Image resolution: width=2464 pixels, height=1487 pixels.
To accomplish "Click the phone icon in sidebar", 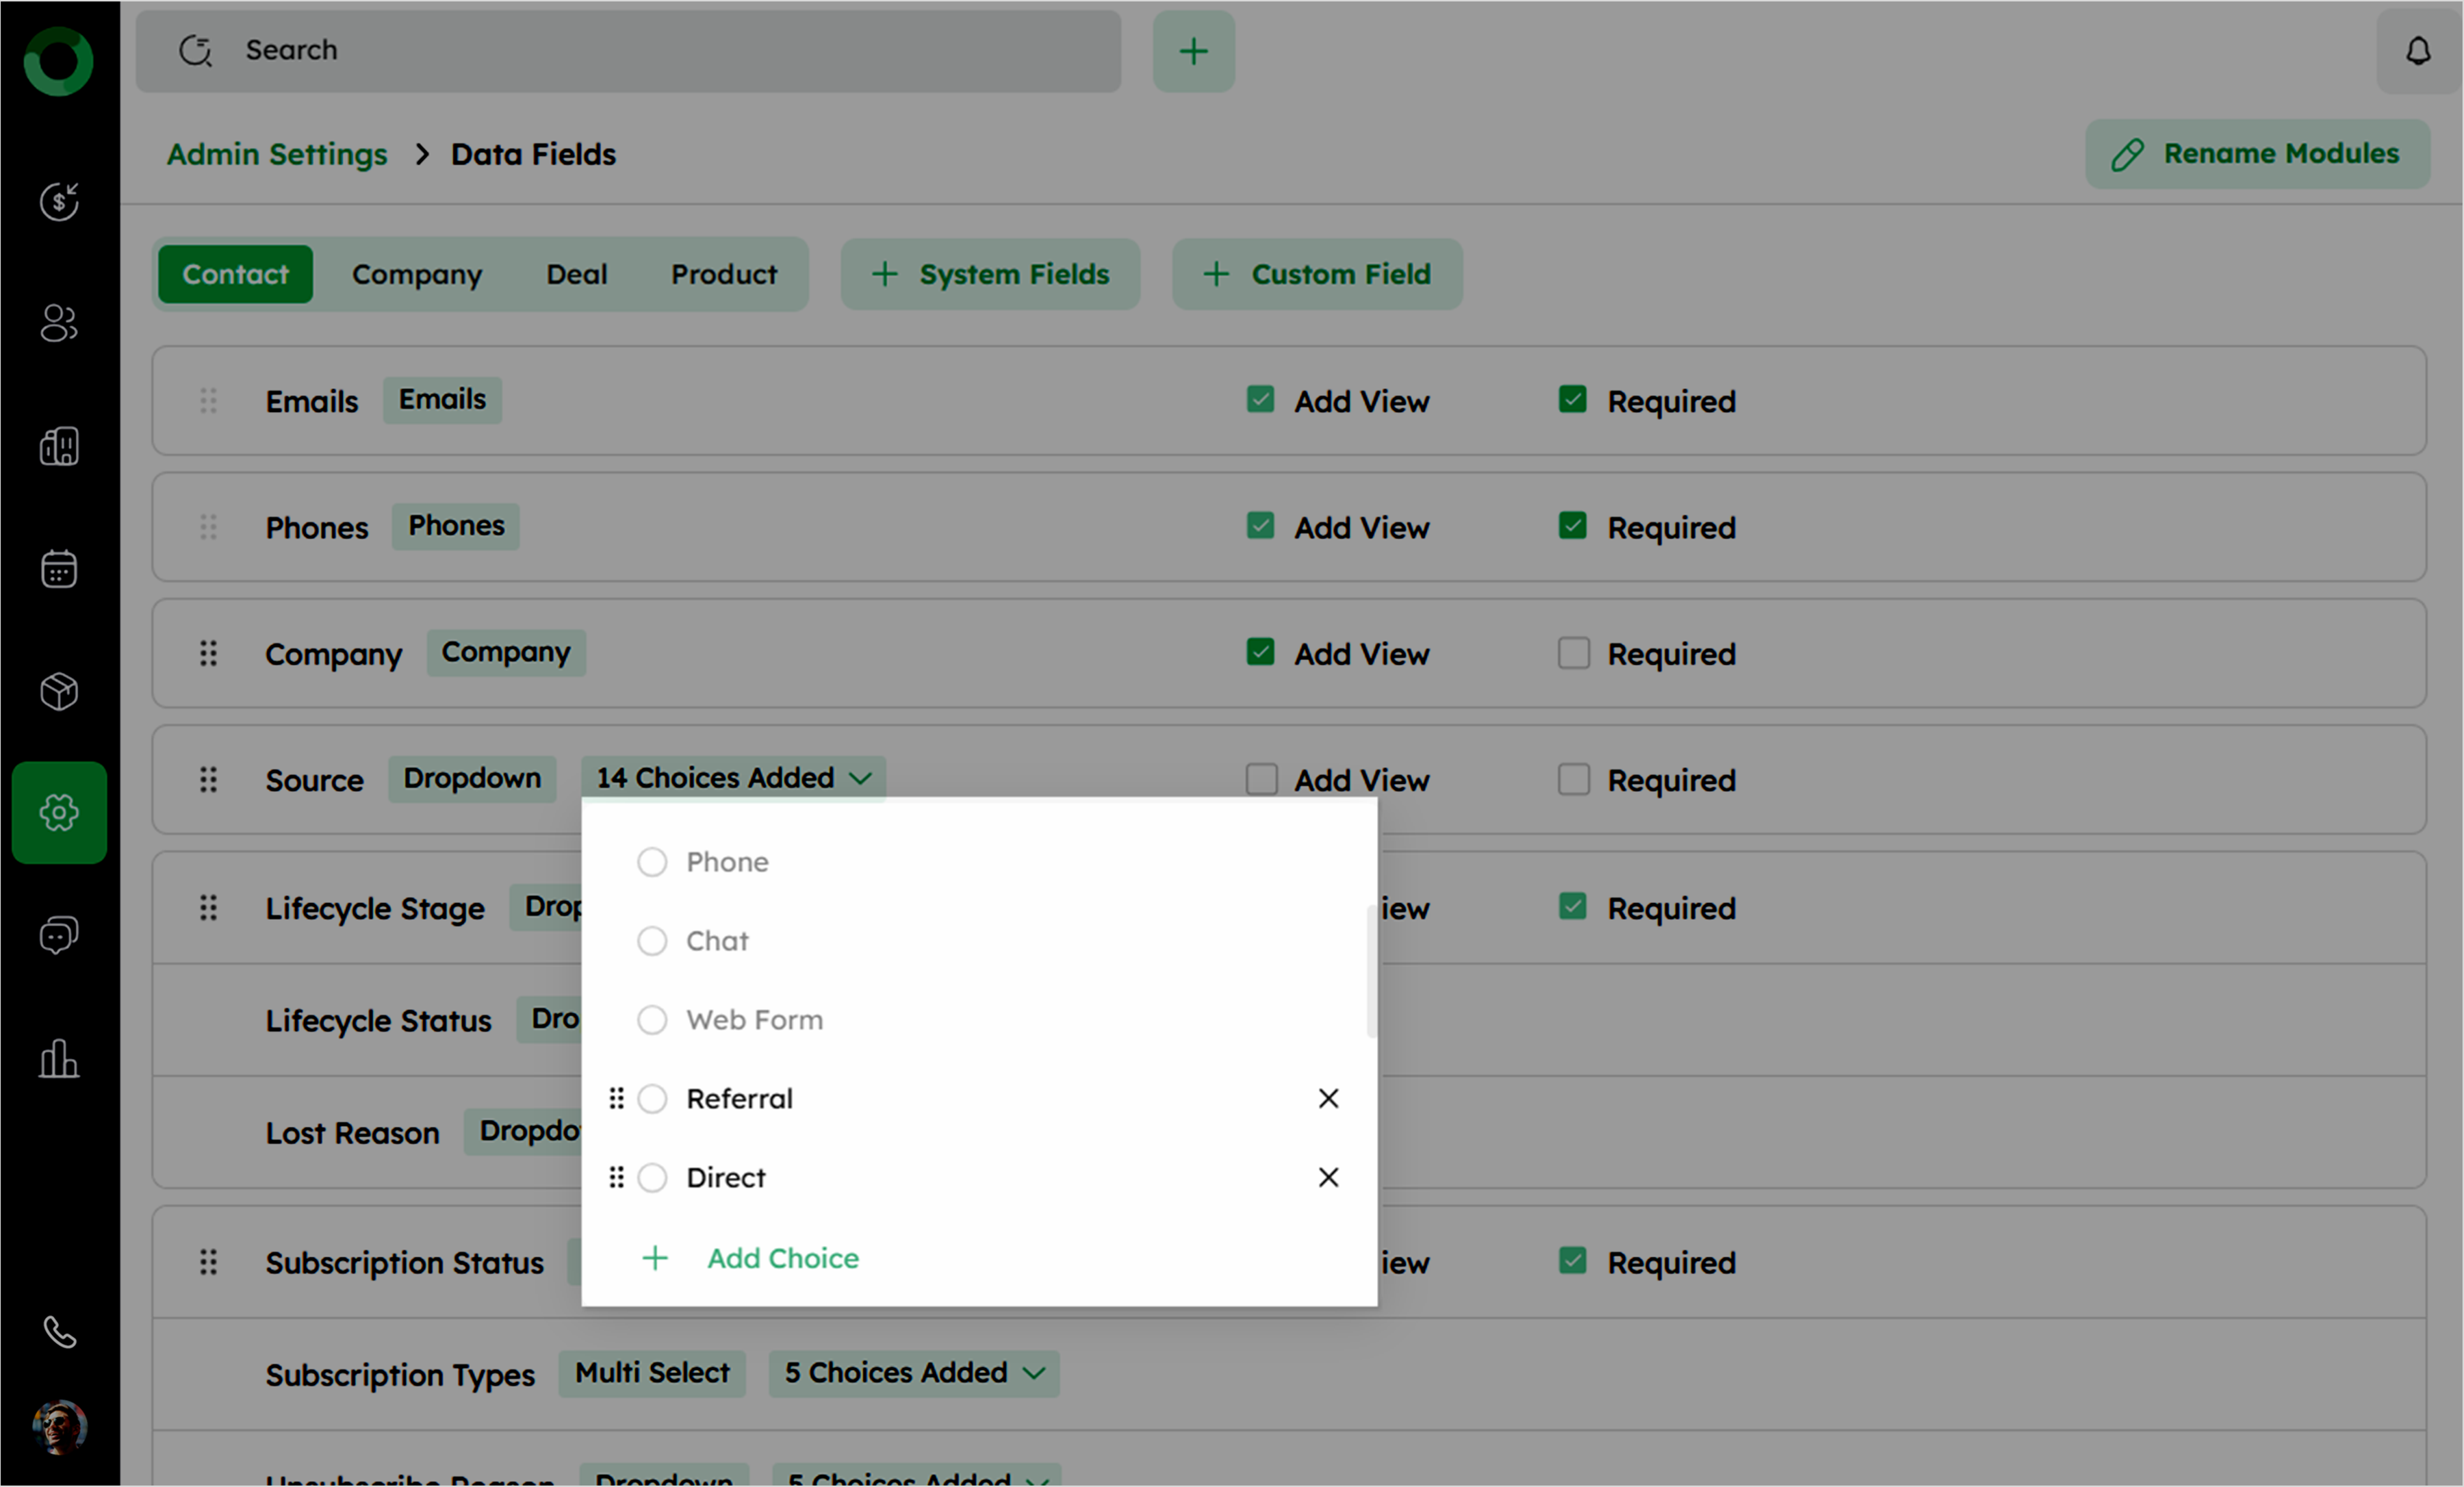I will coord(59,1332).
